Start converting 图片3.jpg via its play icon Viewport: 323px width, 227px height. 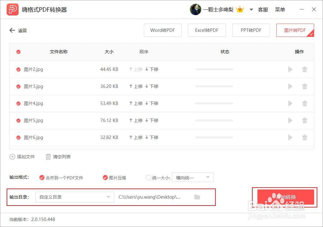290,86
